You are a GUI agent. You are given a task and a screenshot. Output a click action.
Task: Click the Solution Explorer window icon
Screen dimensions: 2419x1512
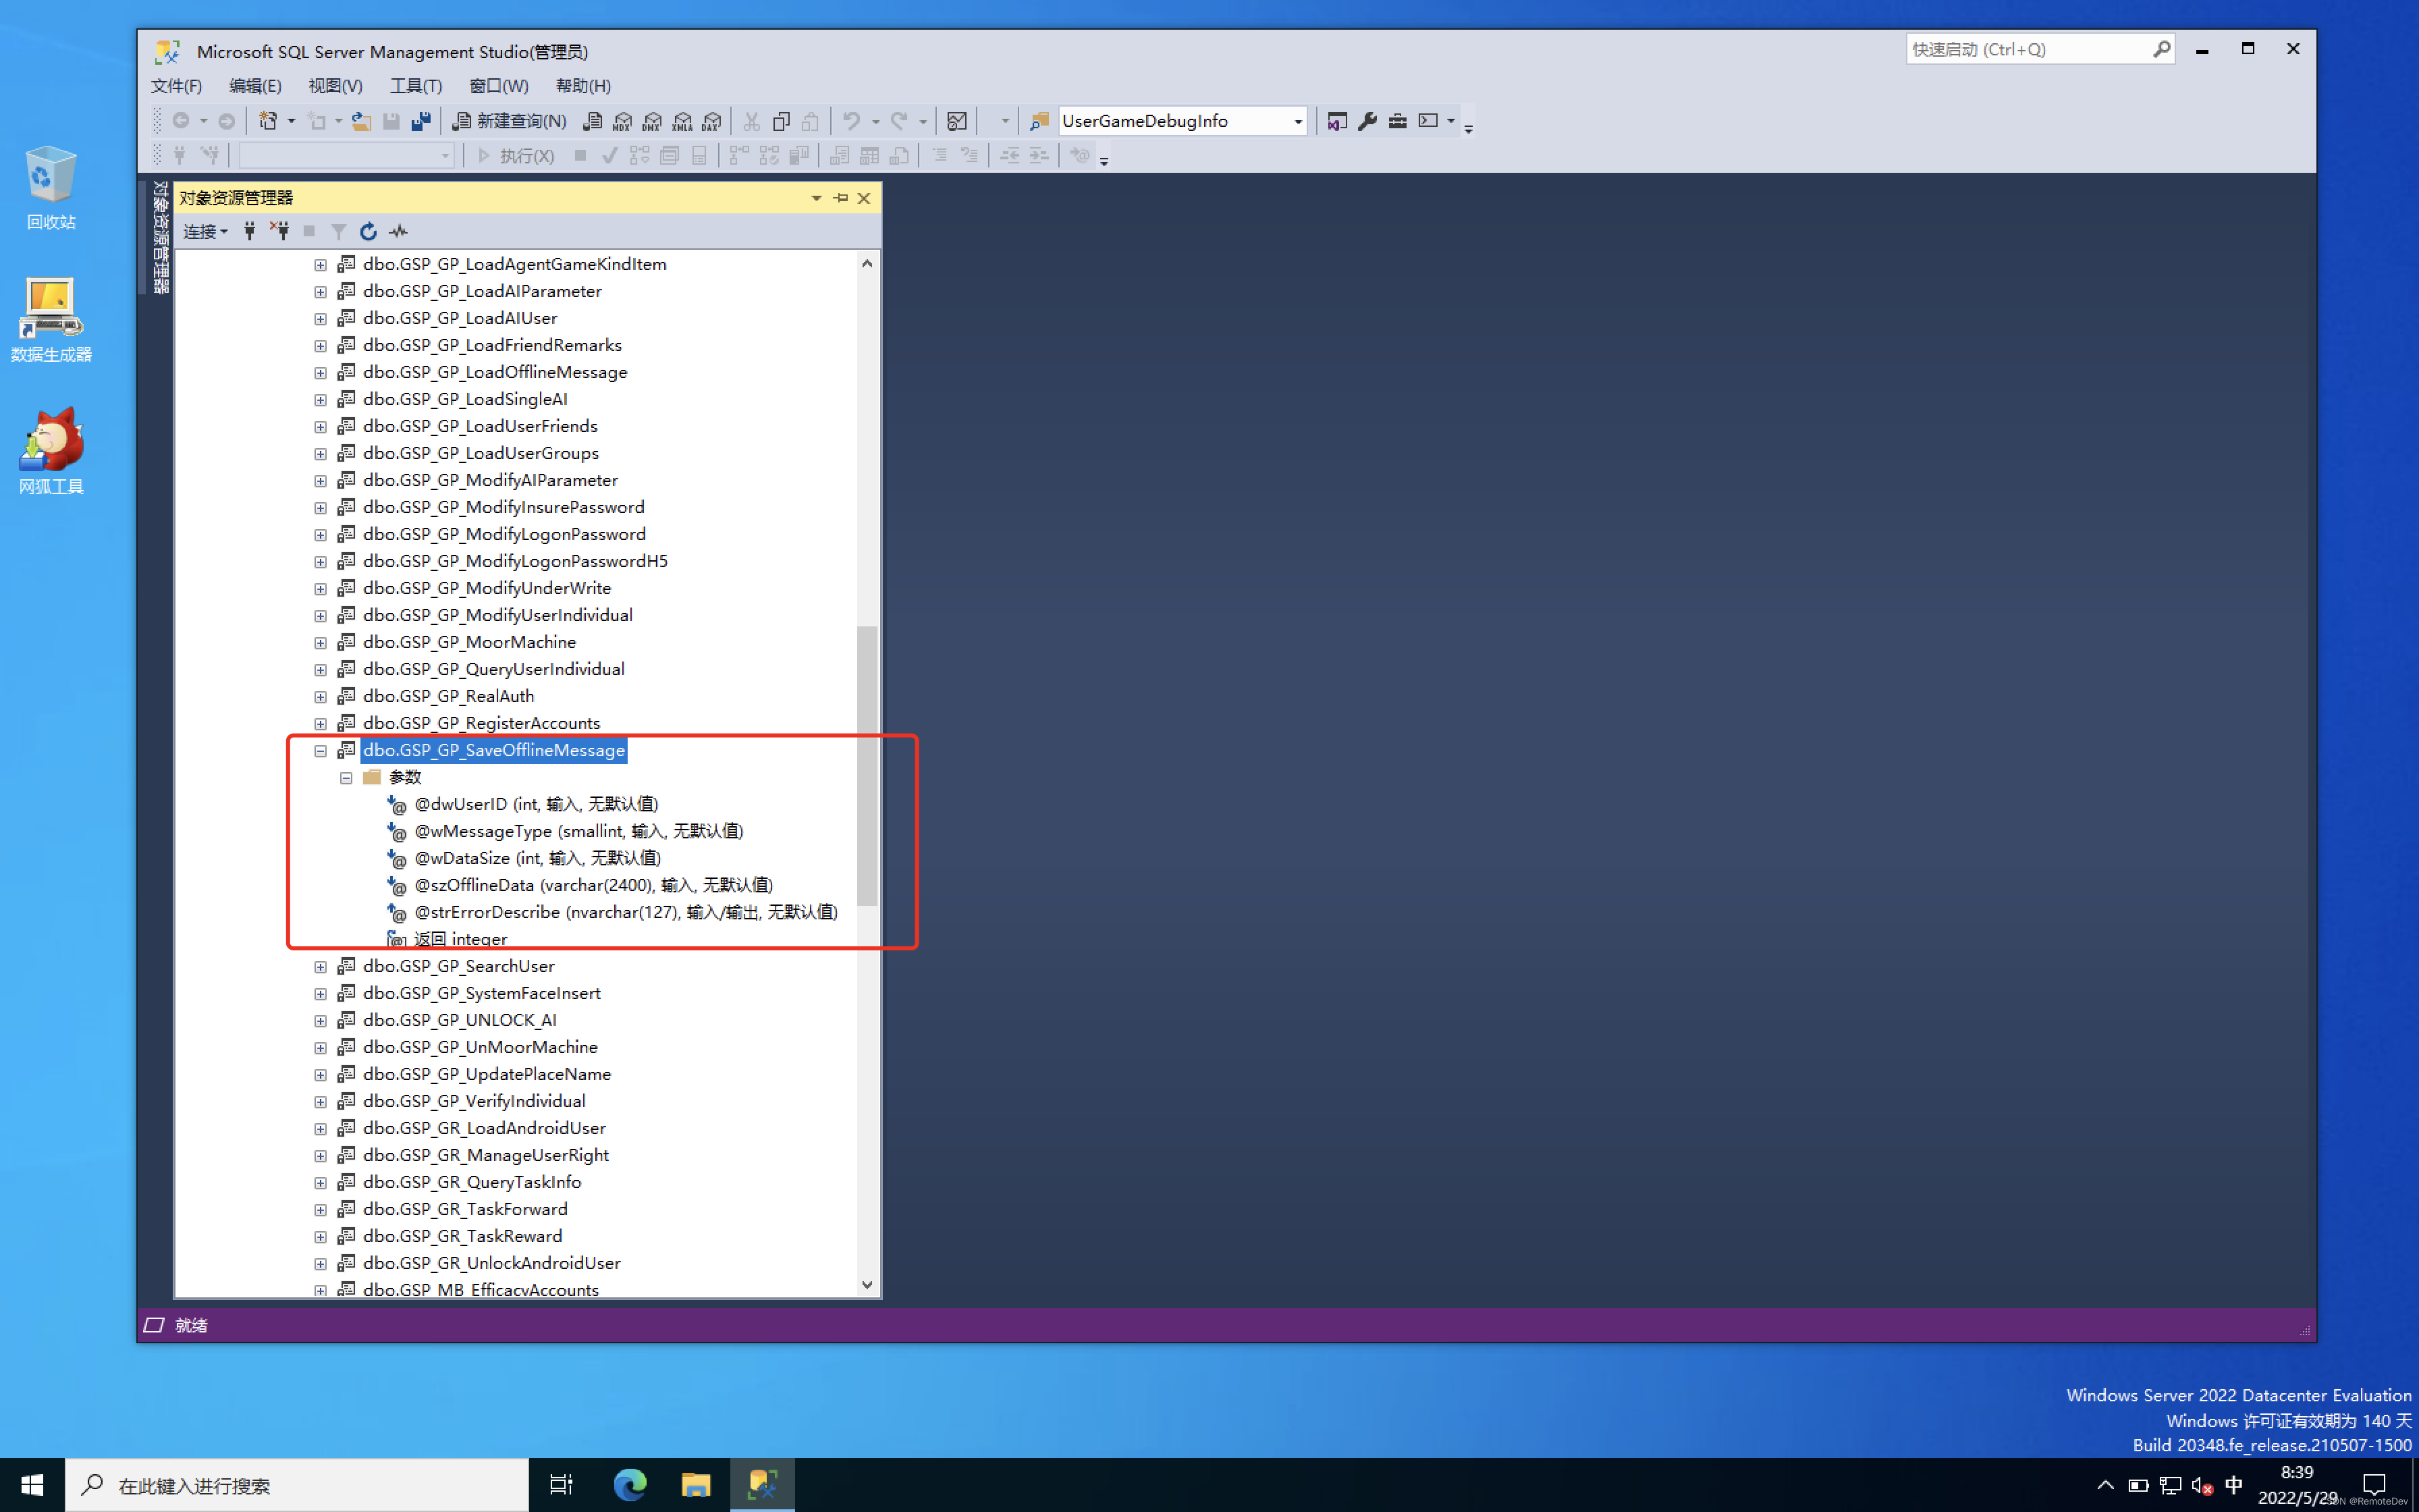(x=1338, y=121)
